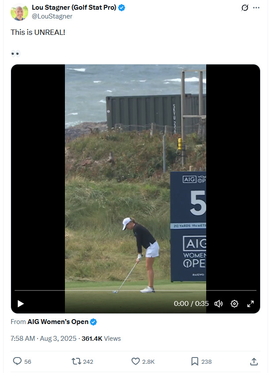
Task: Expand the video to fullscreen
Action: (250, 304)
